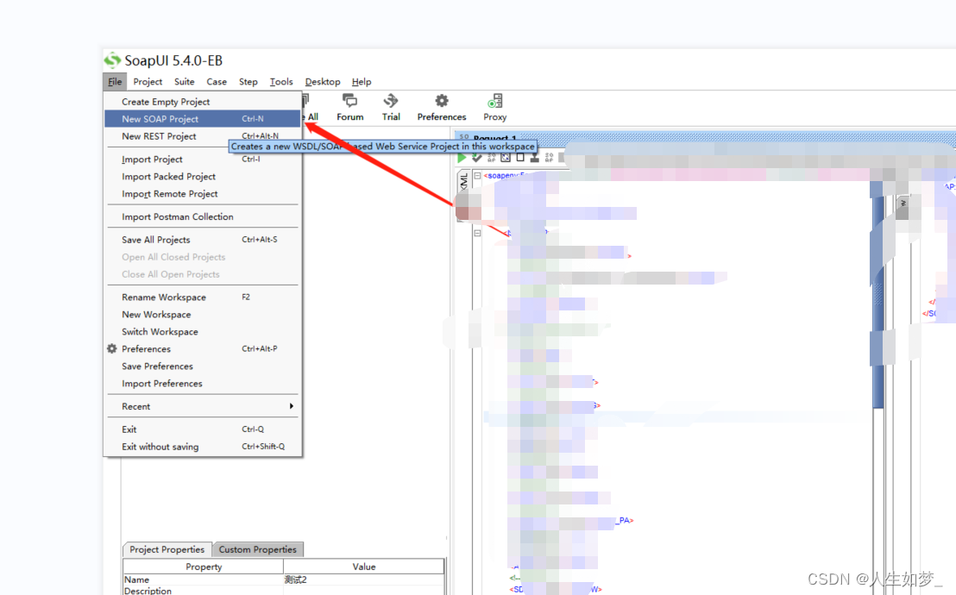
Task: Click the Name property value cell
Action: click(363, 579)
